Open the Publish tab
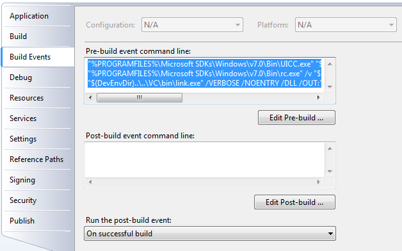The width and height of the screenshot is (402, 251). tap(37, 221)
